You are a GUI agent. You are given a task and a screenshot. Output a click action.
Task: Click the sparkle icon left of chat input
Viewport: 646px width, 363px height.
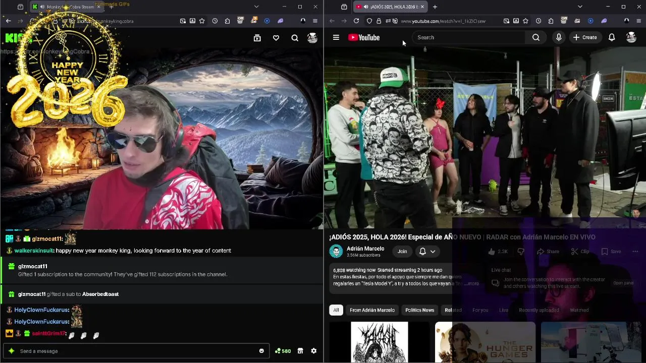coord(11,351)
